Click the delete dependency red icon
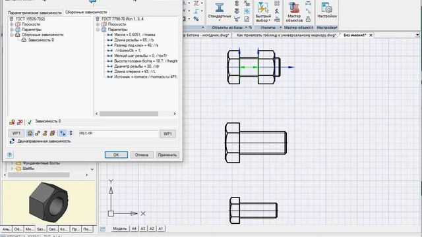Image resolution: width=422 pixels, height=237 pixels. pos(20,122)
